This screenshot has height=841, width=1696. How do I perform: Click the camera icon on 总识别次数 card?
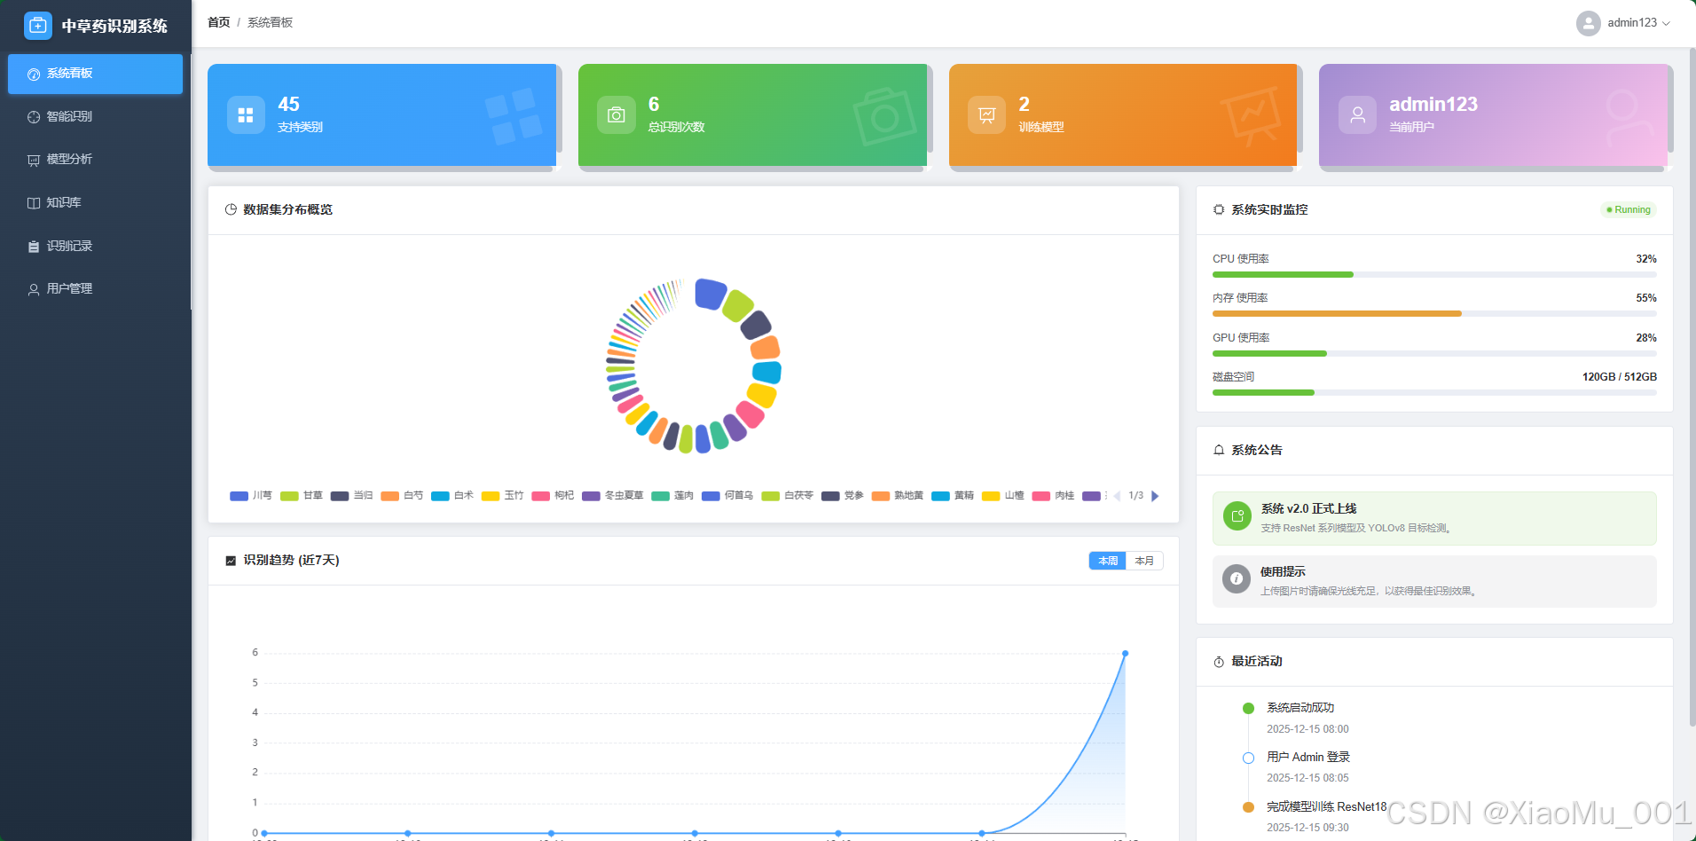click(616, 114)
